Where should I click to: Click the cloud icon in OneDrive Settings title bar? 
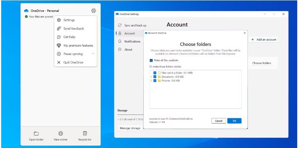pyautogui.click(x=117, y=14)
